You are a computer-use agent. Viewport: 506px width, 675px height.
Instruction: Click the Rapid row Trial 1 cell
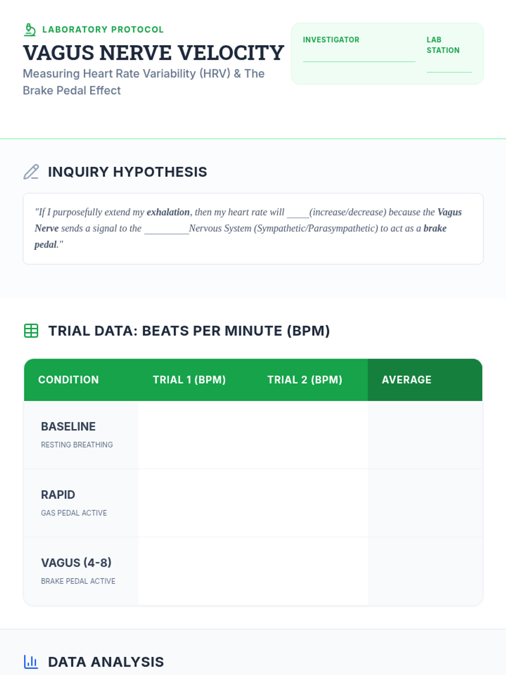[196, 503]
